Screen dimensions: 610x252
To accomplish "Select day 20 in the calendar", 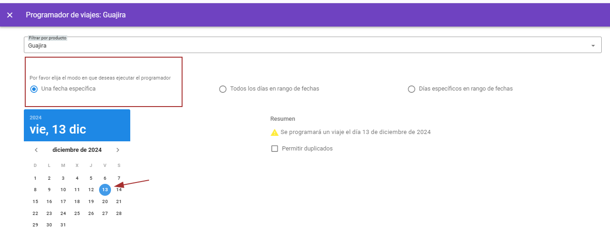I will click(105, 202).
